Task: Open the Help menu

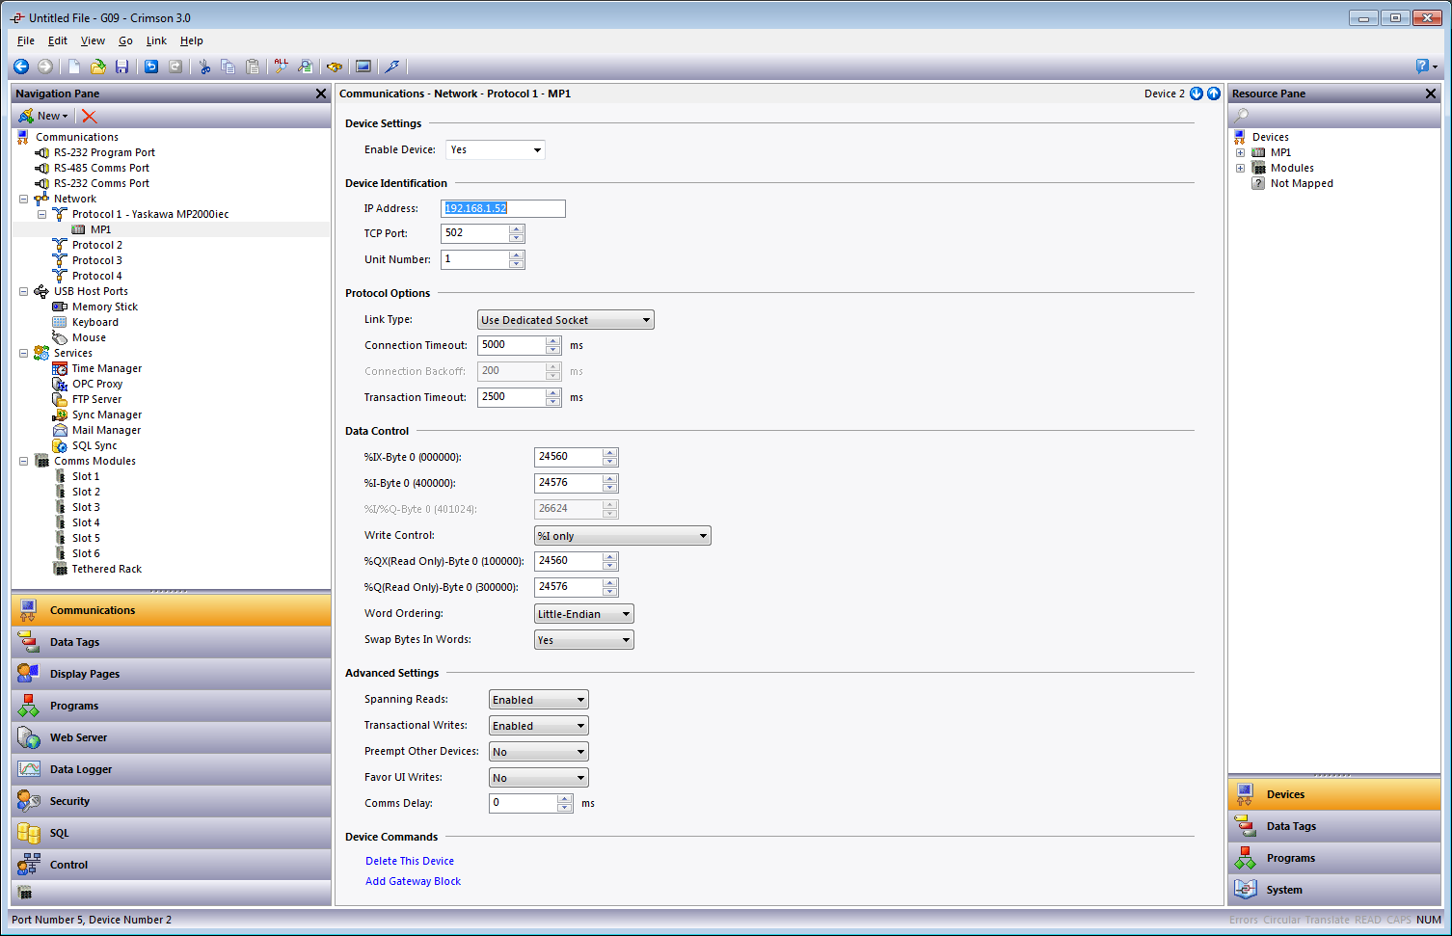Action: (191, 40)
